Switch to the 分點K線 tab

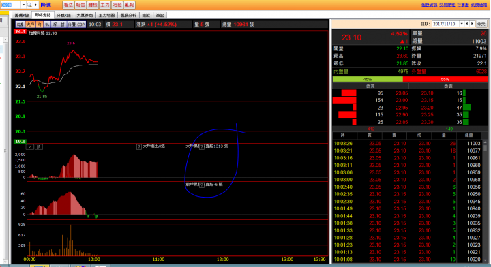[63, 15]
